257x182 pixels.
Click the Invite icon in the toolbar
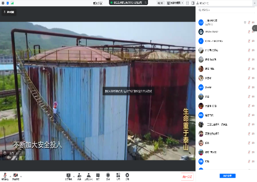pos(79,175)
